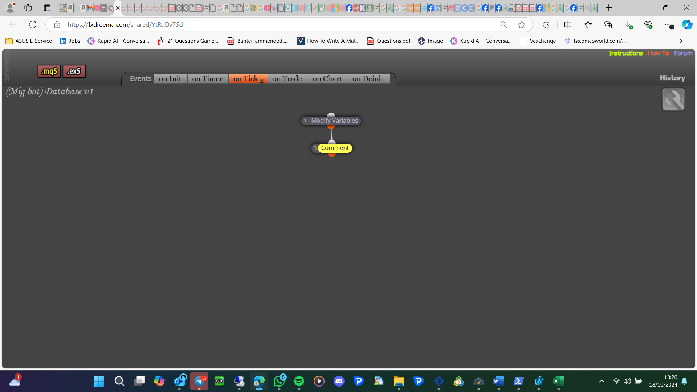Open the Questions.pdf bookmark
This screenshot has width=697, height=392.
pos(389,41)
